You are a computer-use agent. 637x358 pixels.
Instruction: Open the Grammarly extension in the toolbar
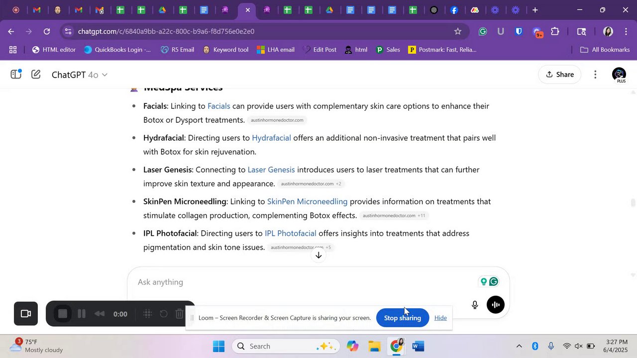tap(483, 31)
